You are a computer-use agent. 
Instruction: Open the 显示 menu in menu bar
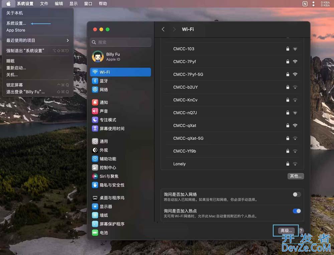[73, 4]
